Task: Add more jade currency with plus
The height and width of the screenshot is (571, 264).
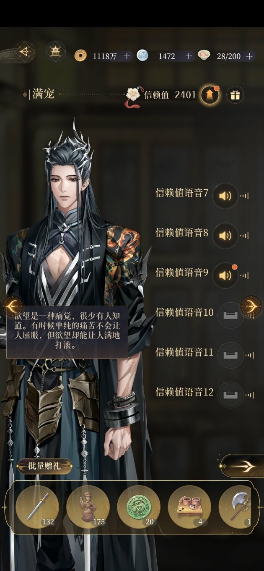Action: [x=189, y=56]
